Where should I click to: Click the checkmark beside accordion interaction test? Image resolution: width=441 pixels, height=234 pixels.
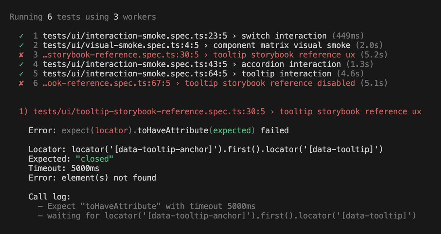pyautogui.click(x=21, y=64)
